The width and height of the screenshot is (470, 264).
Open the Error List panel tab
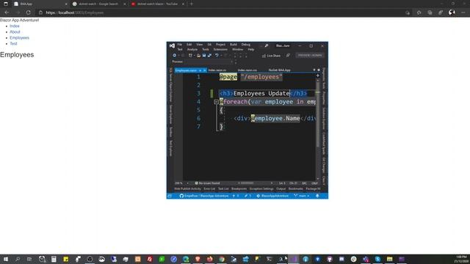click(x=209, y=189)
